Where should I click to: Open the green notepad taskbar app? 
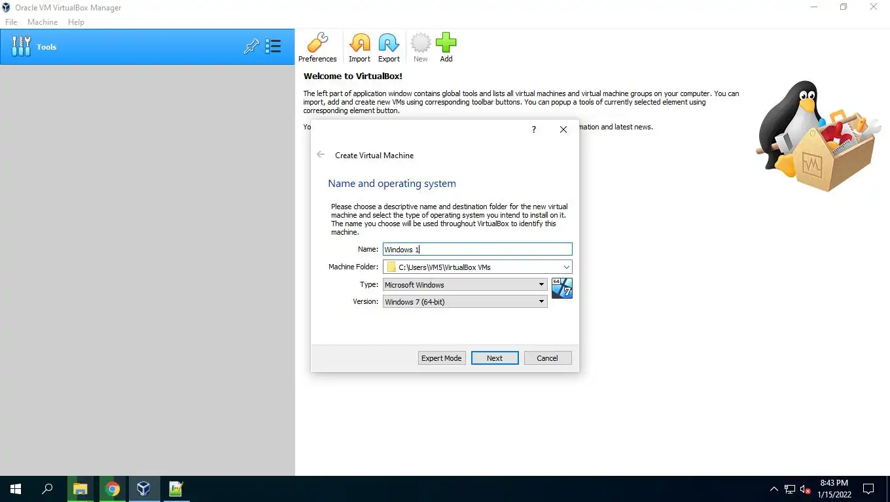point(175,489)
